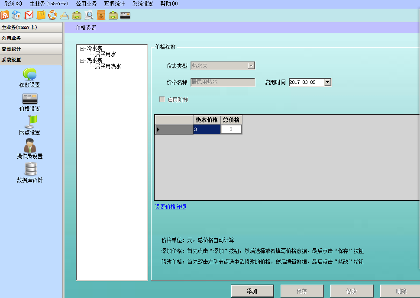This screenshot has height=298, width=420.
Task: Click the 热水价格 column header
Action: (207, 120)
